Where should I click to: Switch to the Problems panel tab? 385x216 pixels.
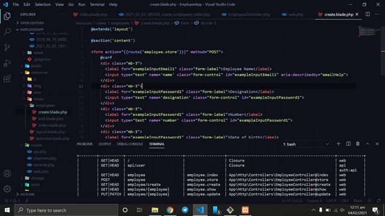pos(85,144)
